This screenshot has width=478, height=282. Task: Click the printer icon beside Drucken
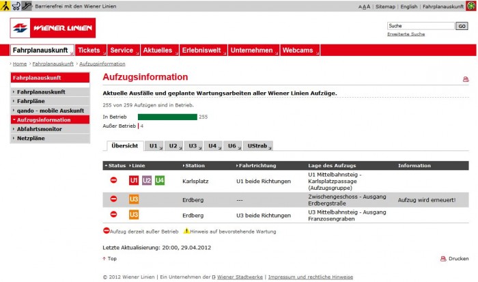(443, 259)
